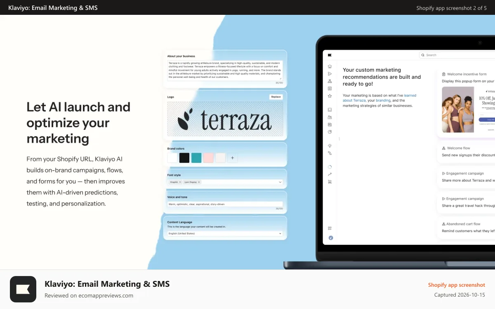Open the Home icon in the sidebar

330,66
